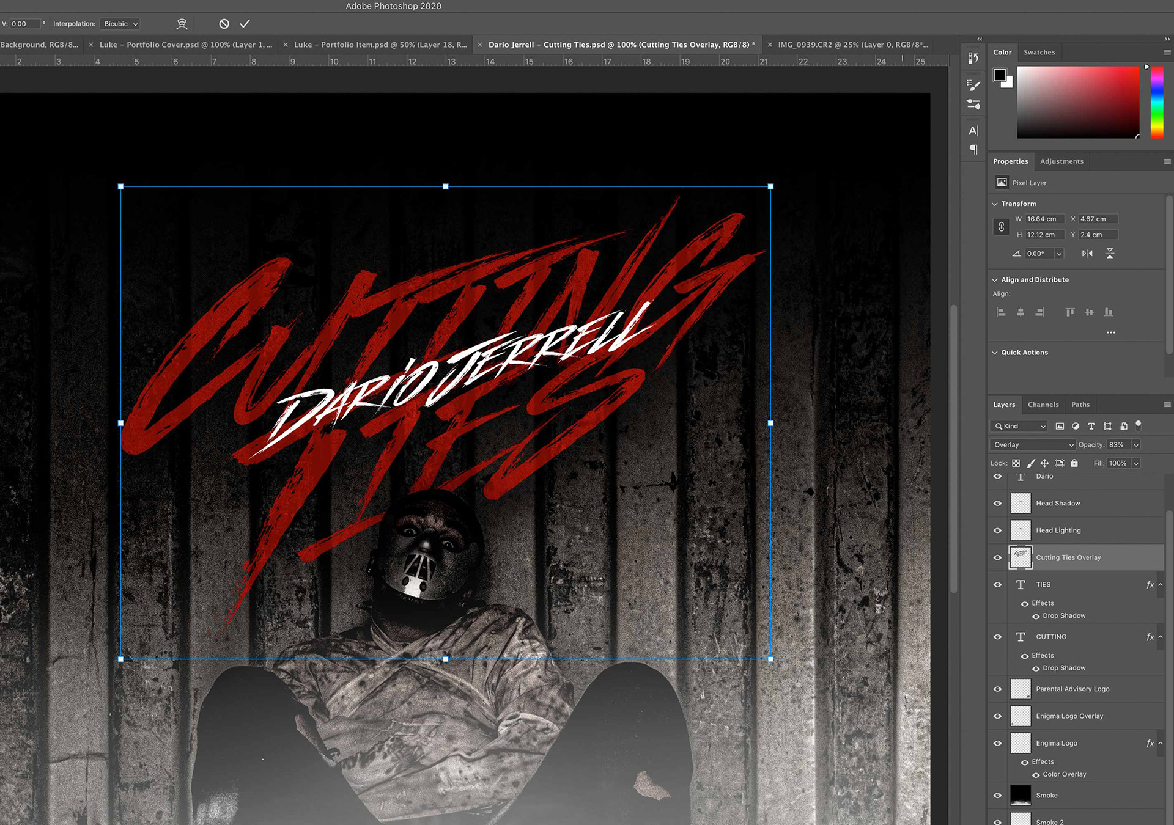Click the foreground color swatch

(x=1000, y=75)
